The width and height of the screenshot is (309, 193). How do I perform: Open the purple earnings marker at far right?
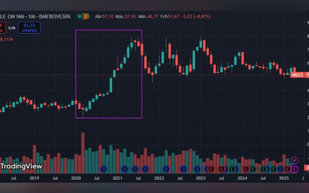tap(294, 169)
